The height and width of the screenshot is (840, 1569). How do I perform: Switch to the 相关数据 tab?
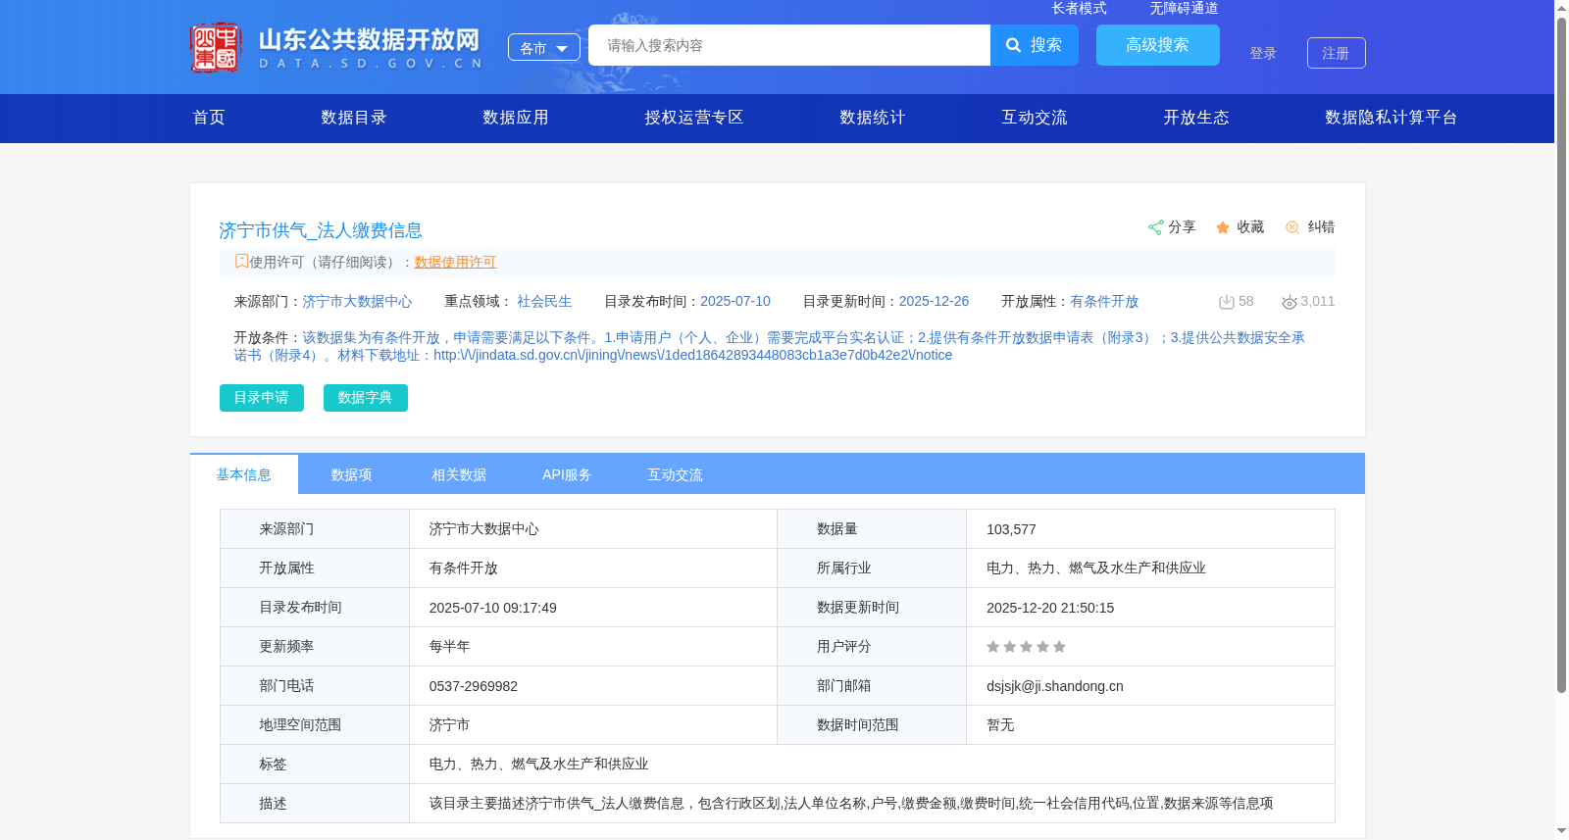pos(459,474)
